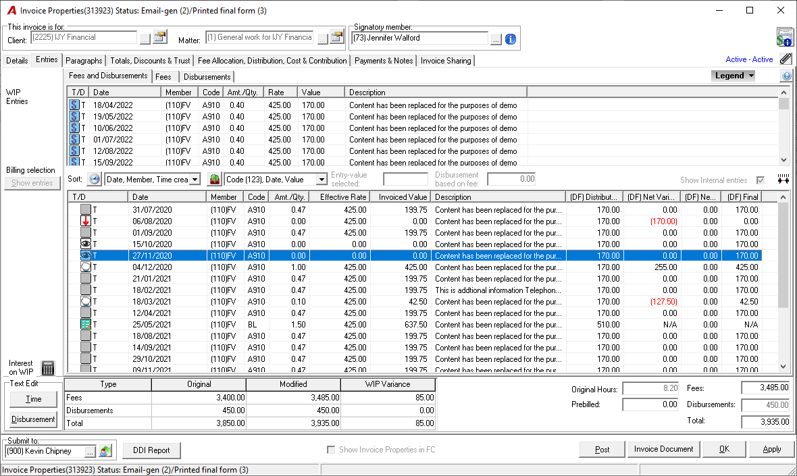
Task: Open the Invoice Document button
Action: 663,449
